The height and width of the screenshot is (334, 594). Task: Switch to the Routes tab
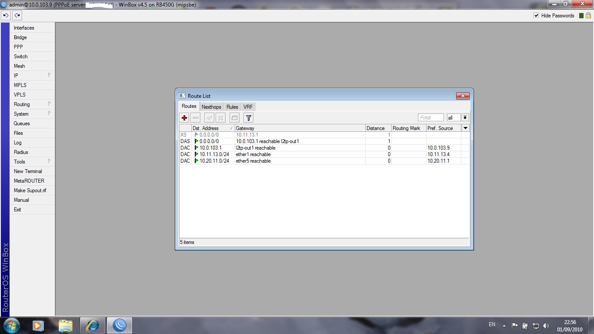[189, 107]
